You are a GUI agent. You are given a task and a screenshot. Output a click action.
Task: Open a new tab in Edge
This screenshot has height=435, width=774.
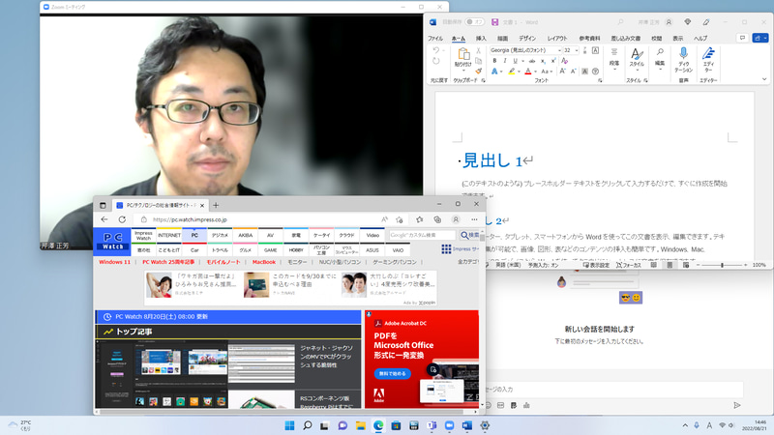click(216, 205)
